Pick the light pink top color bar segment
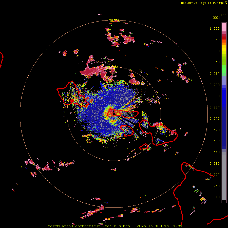Image resolution: width=228 pixels, height=228 pixels. (224, 27)
